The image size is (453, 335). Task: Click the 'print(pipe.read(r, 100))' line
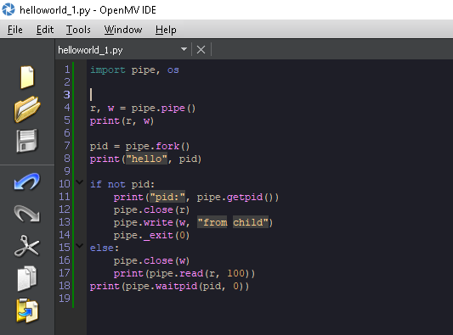184,274
